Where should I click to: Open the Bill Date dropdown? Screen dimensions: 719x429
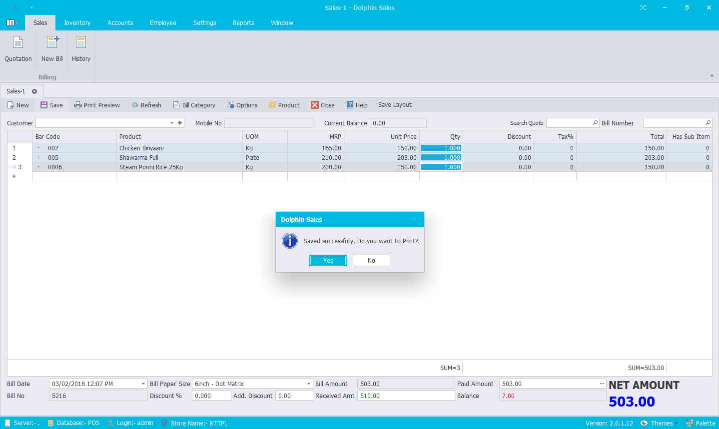click(x=143, y=384)
